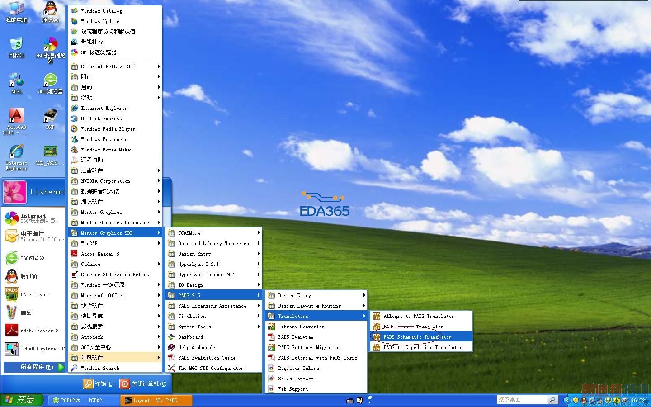Open Register Online menu entry
This screenshot has height=407, width=651.
point(316,368)
